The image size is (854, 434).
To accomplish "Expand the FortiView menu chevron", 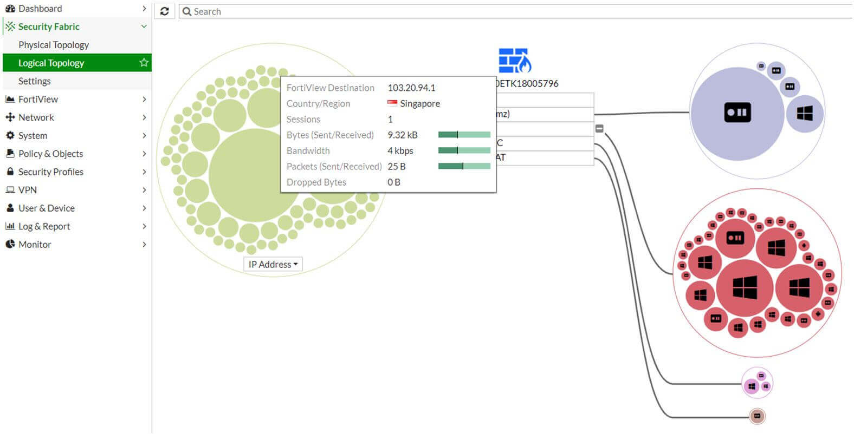I will pos(144,99).
